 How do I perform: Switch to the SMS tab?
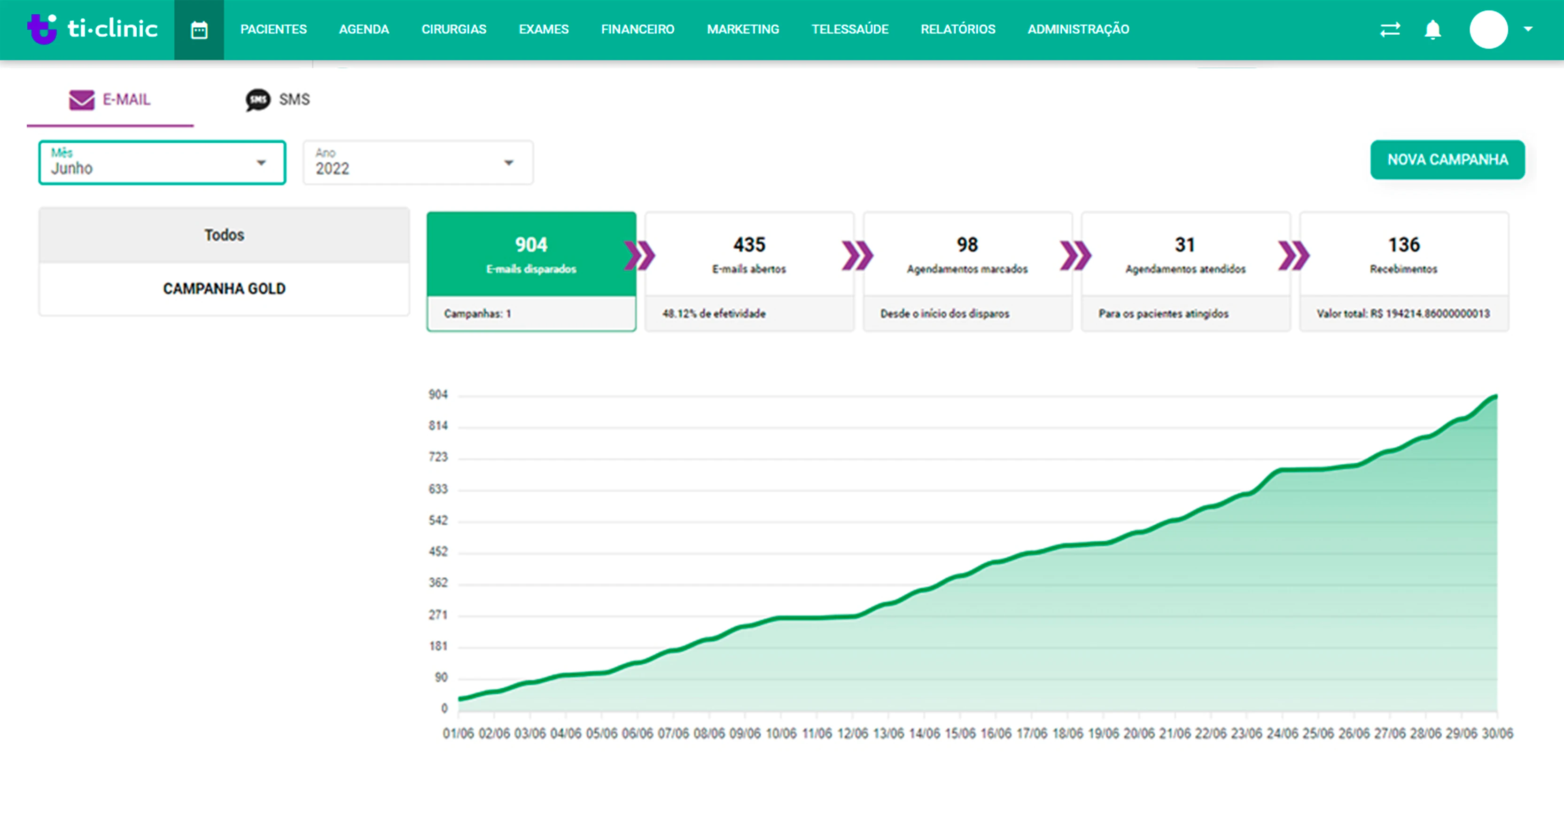(x=278, y=100)
